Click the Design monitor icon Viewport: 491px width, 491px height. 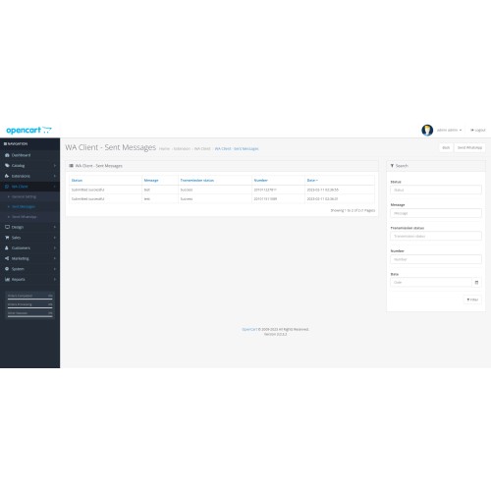pos(7,227)
